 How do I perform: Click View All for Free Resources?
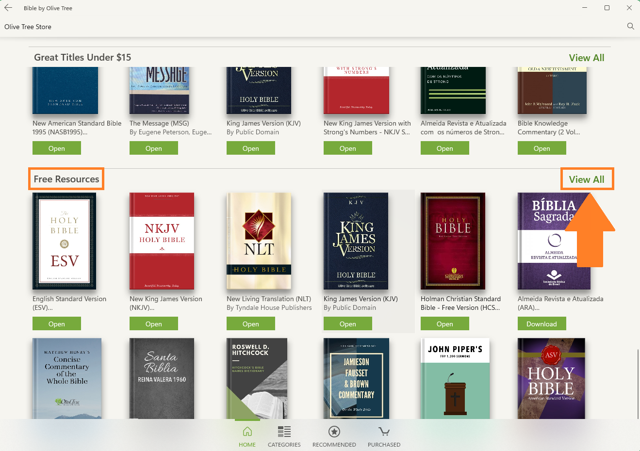[587, 179]
